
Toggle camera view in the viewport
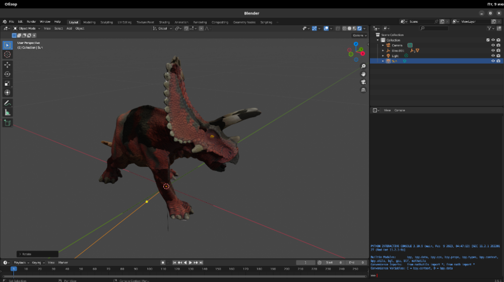(363, 82)
